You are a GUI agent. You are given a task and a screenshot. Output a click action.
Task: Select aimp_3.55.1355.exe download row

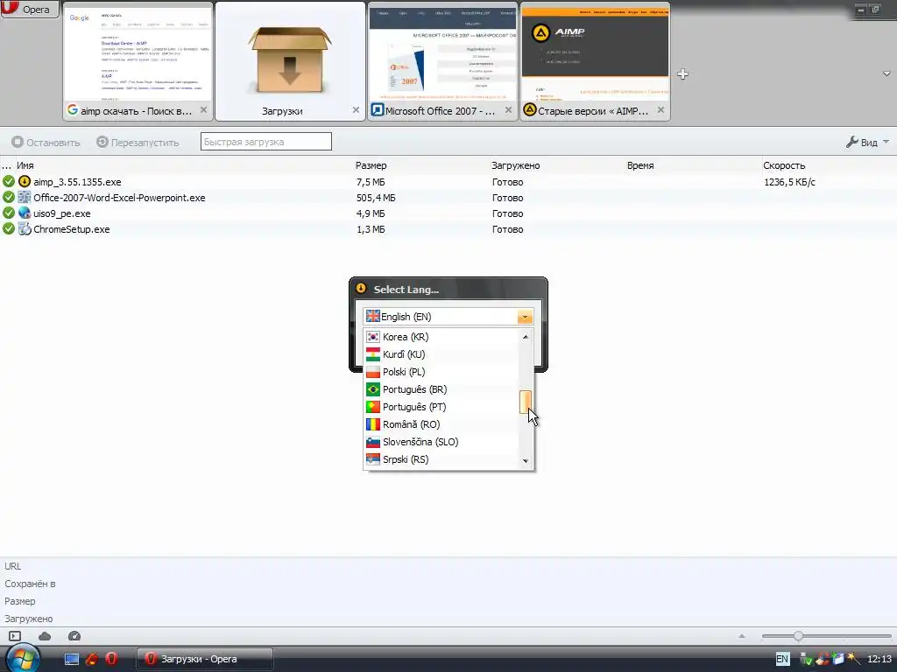tap(448, 182)
